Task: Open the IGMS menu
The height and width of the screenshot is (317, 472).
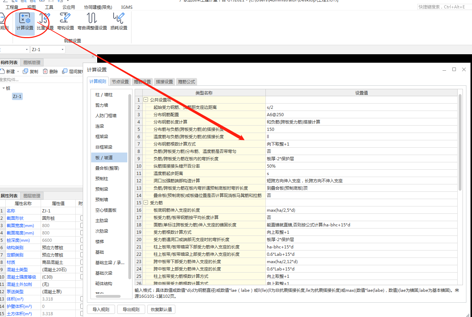Action: pos(127,7)
